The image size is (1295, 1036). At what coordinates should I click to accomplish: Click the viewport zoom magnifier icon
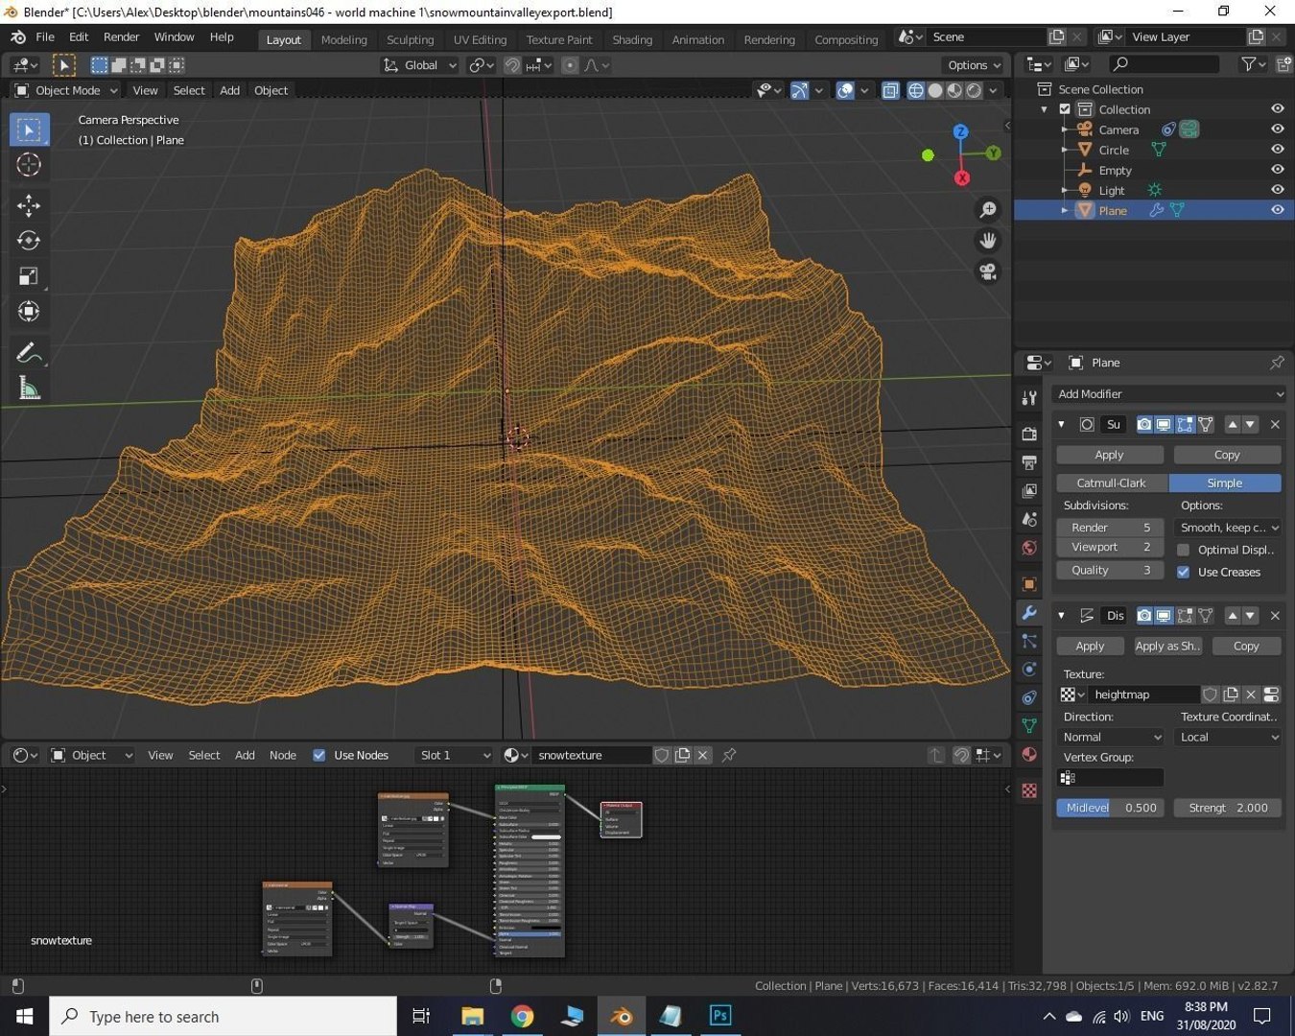(987, 210)
